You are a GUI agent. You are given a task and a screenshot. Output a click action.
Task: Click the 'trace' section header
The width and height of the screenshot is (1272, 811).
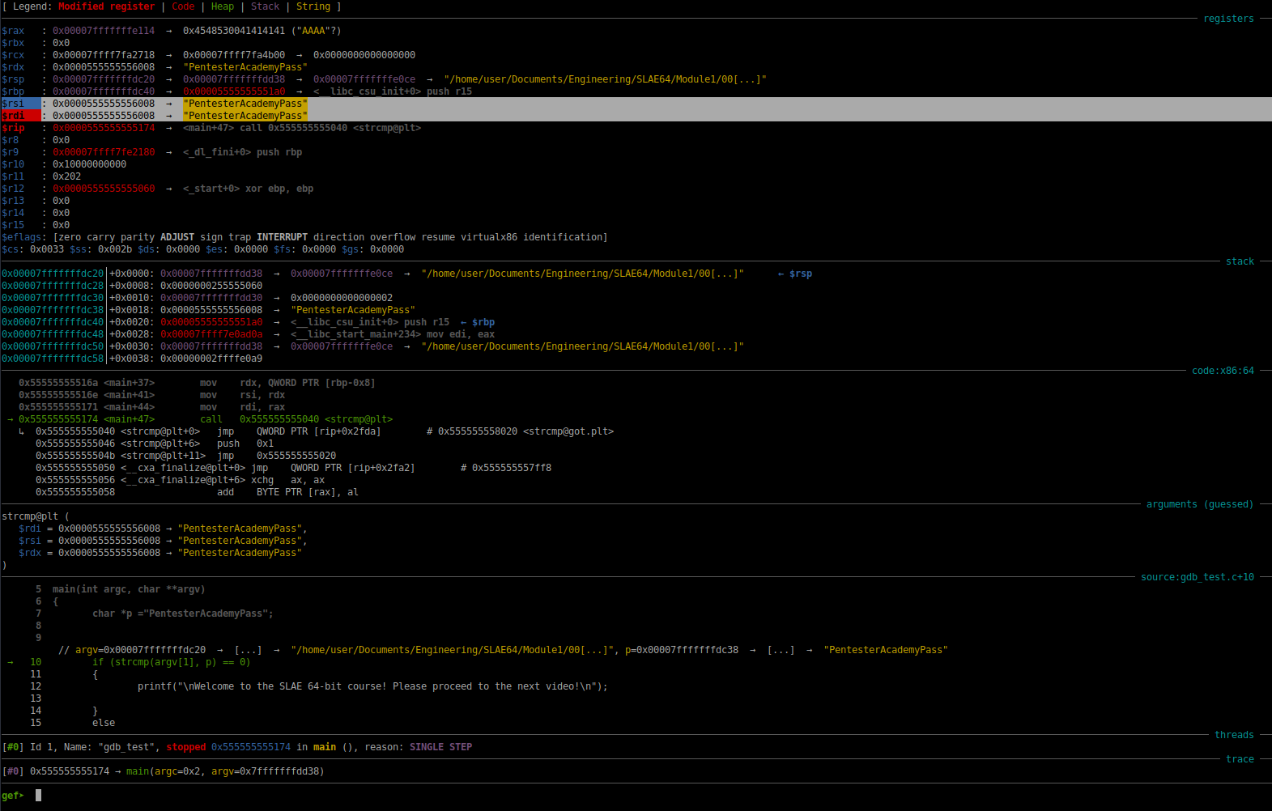[x=1240, y=759]
